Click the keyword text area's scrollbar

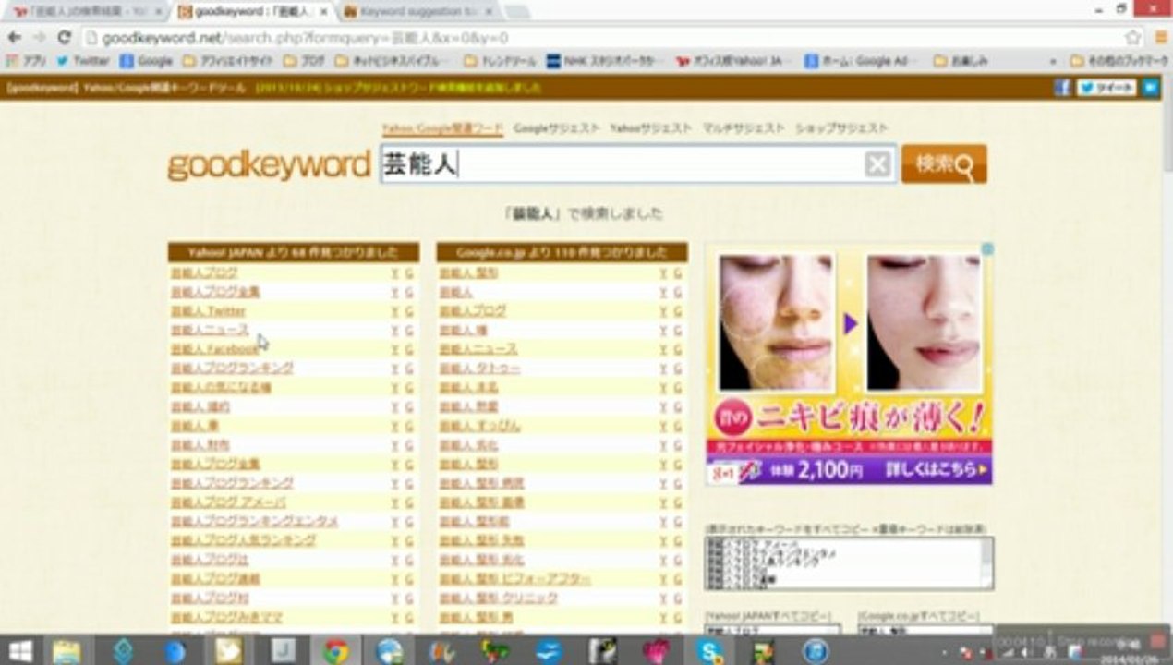(x=986, y=562)
